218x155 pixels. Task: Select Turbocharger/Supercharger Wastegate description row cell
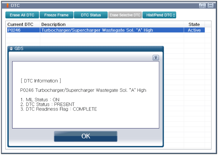click(x=112, y=30)
